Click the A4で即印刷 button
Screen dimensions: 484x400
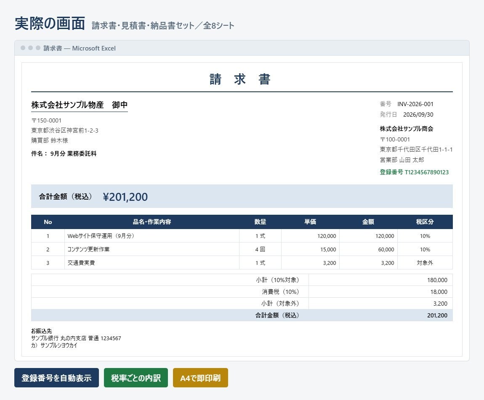[200, 377]
